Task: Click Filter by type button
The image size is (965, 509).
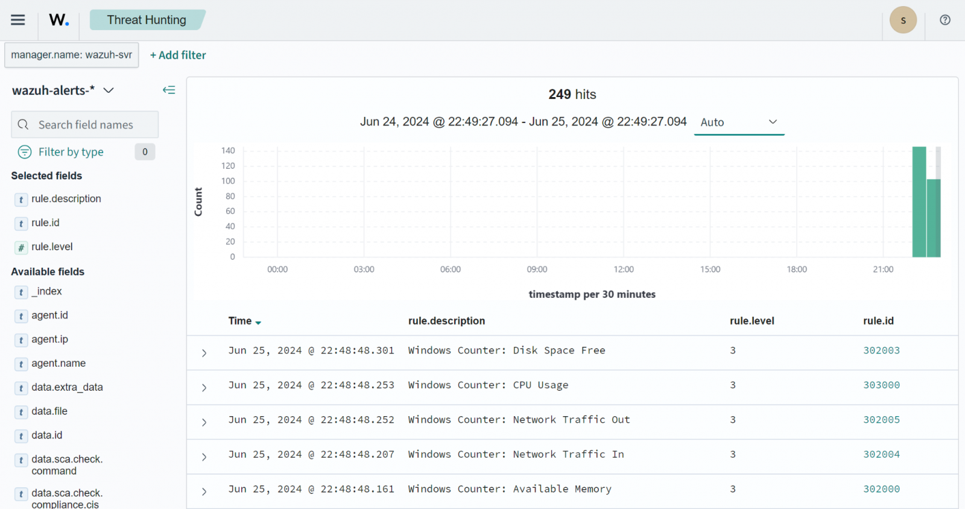Action: (x=71, y=152)
